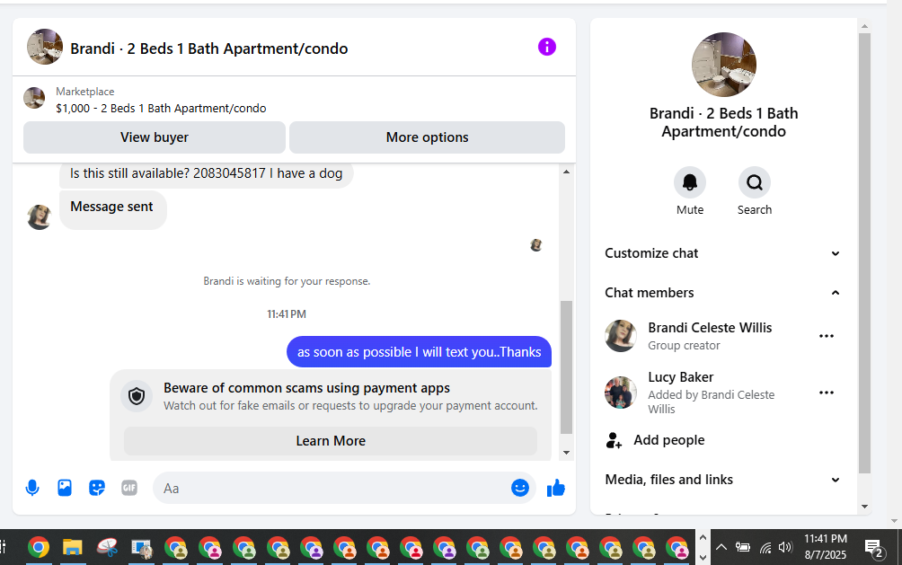Open conversation information purple icon
902x565 pixels.
point(546,47)
